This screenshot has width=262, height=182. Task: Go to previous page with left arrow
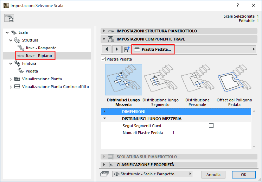click(107, 49)
